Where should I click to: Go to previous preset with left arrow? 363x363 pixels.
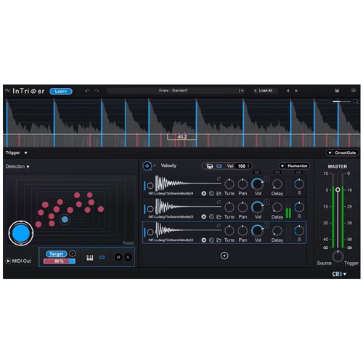coord(287,91)
